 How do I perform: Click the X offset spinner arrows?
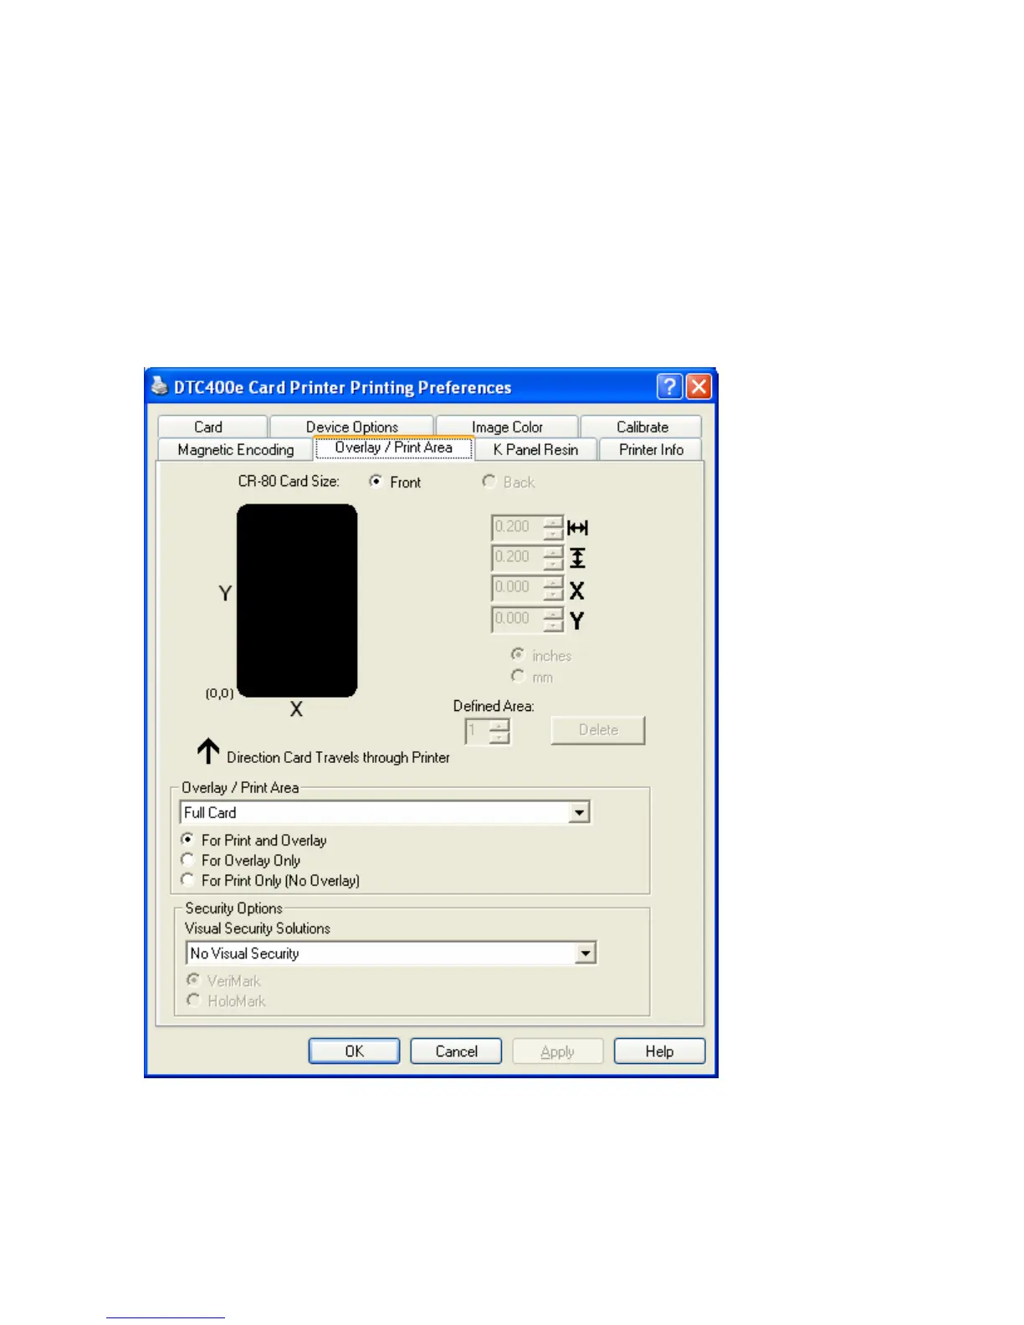pos(553,589)
